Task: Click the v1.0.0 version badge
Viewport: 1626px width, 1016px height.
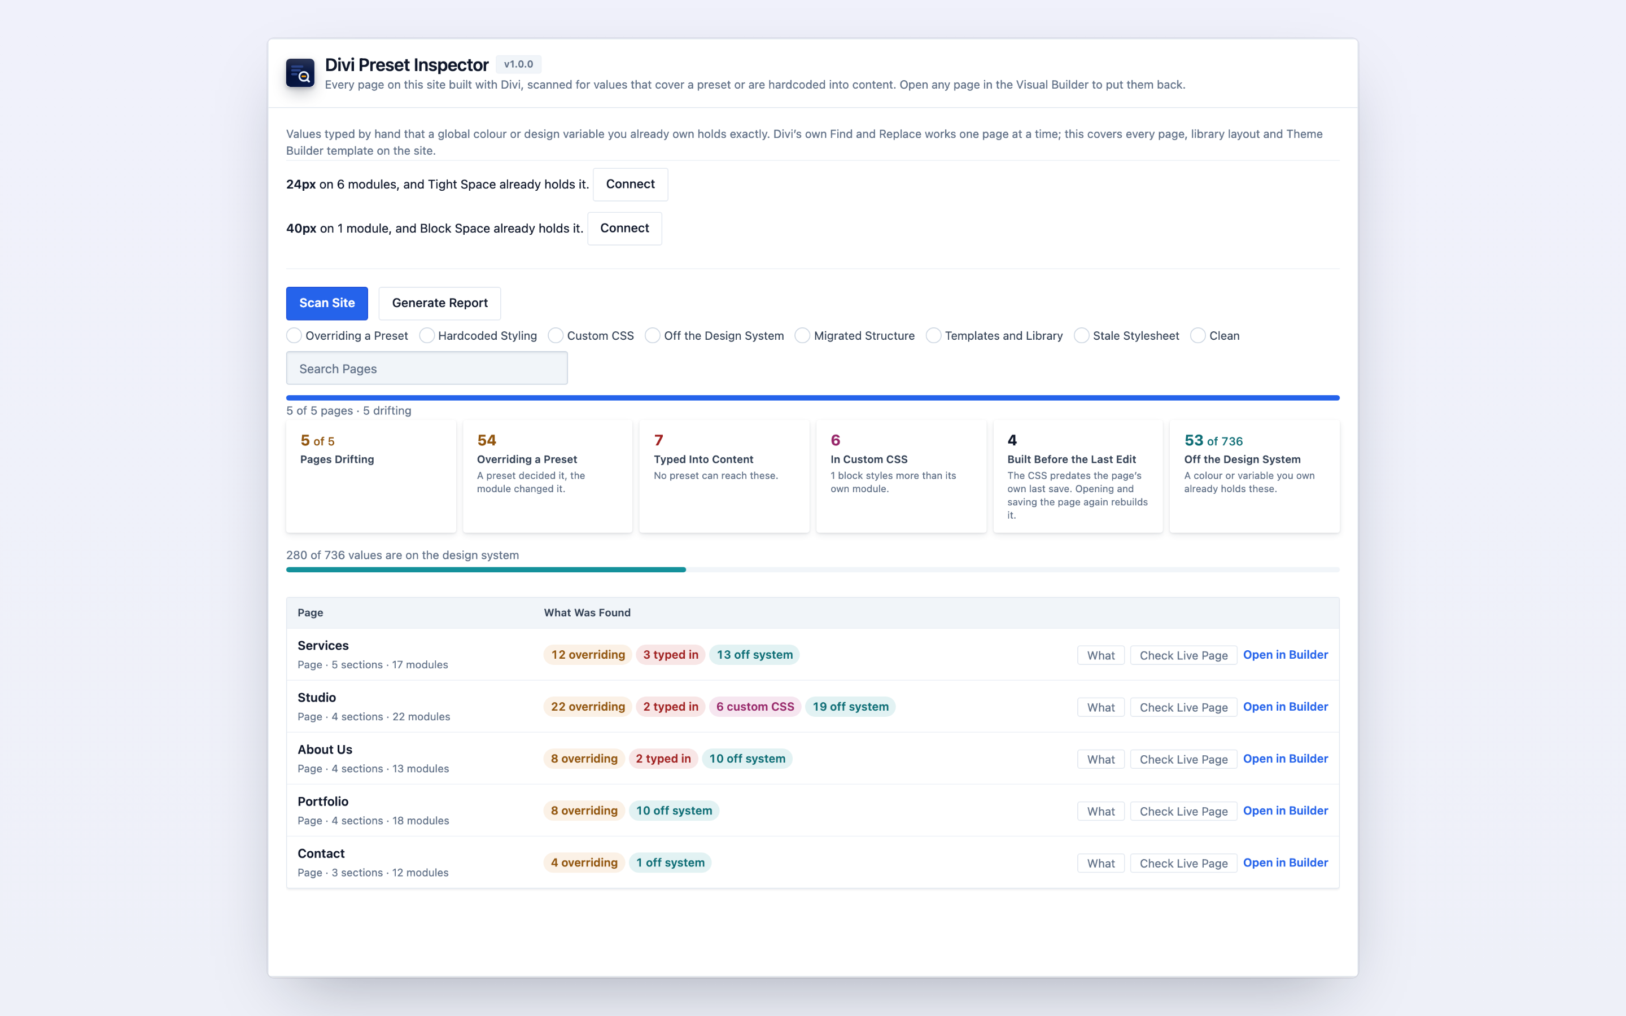Action: [x=519, y=64]
